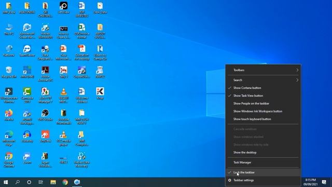The width and height of the screenshot is (332, 187).
Task: Select the Network desktop icon
Action: [x=9, y=51]
